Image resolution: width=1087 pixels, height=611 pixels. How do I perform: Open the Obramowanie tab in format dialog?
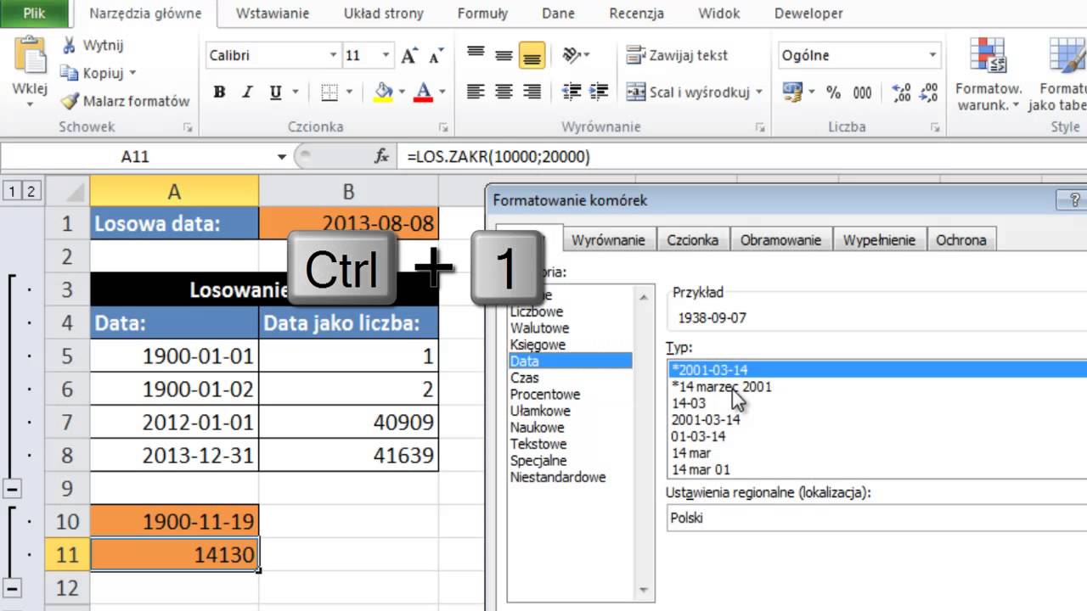pos(780,240)
